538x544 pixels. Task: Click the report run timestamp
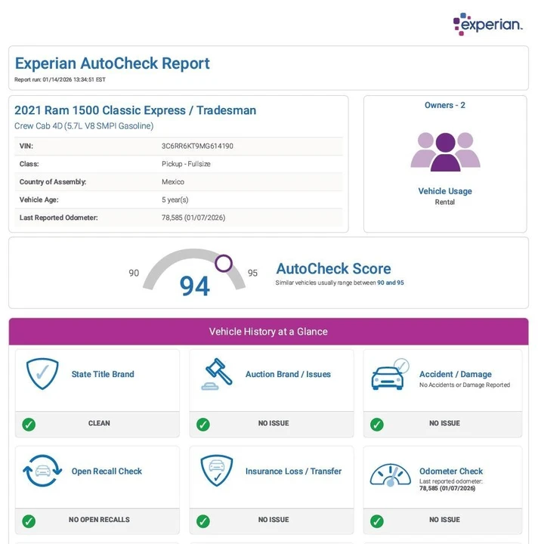point(60,79)
